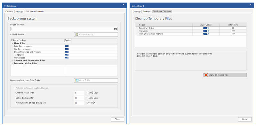Expand Important Color Files group
This screenshot has width=256, height=127.
pyautogui.click(x=12, y=63)
